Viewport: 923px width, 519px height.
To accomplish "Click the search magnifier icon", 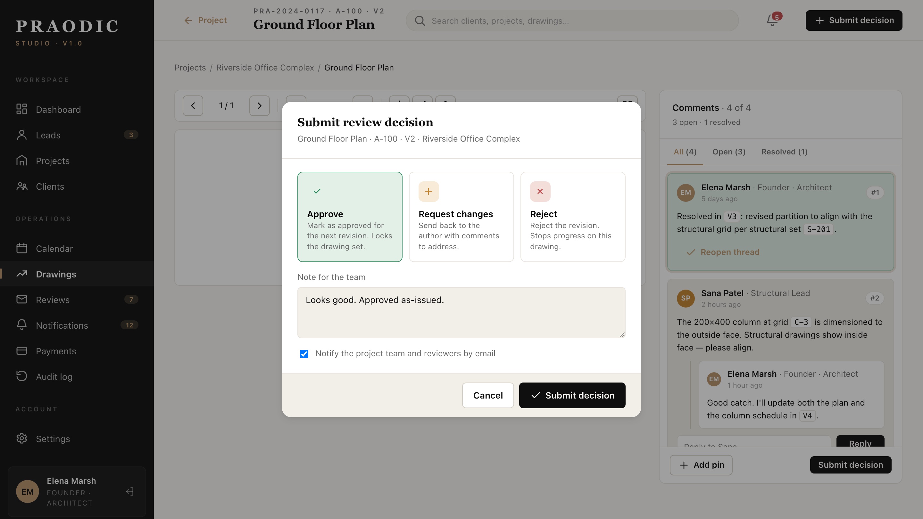I will (420, 21).
